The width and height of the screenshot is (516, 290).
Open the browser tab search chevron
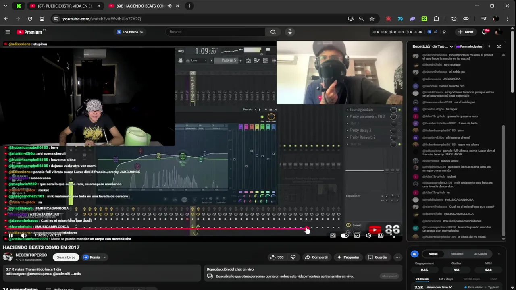[x=5, y=6]
